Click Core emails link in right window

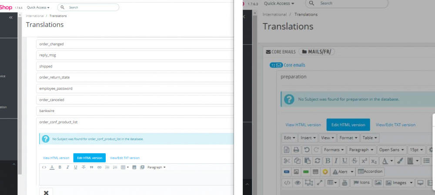click(294, 65)
